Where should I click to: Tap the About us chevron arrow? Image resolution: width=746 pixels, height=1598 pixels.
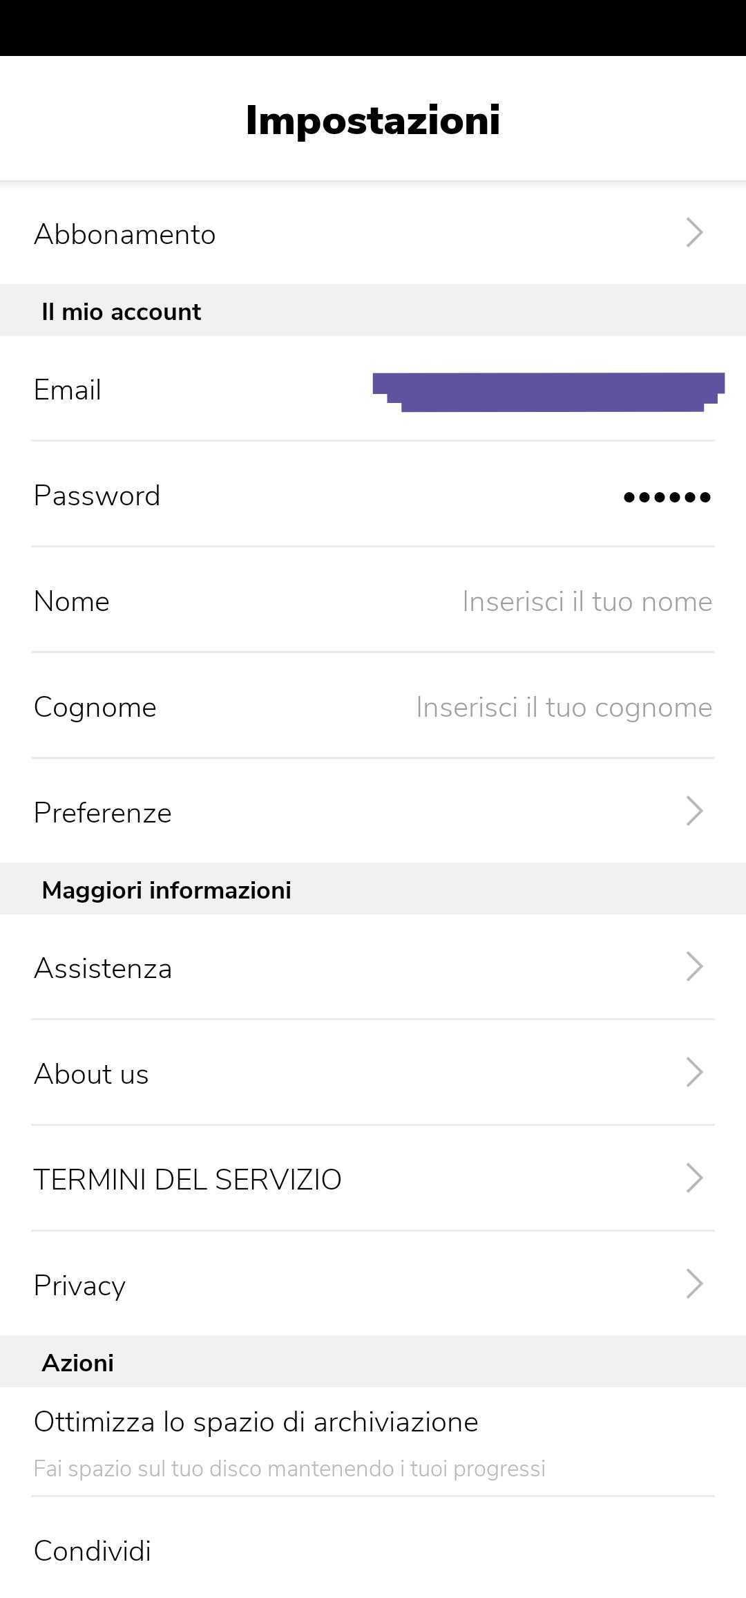click(x=694, y=1072)
